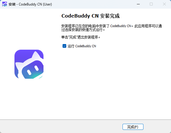Click the cat's pointed ear in logo
This screenshot has height=133, width=171.
tap(36, 55)
